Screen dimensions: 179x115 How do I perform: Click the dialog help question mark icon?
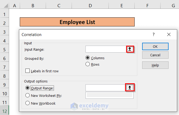coord(154,34)
